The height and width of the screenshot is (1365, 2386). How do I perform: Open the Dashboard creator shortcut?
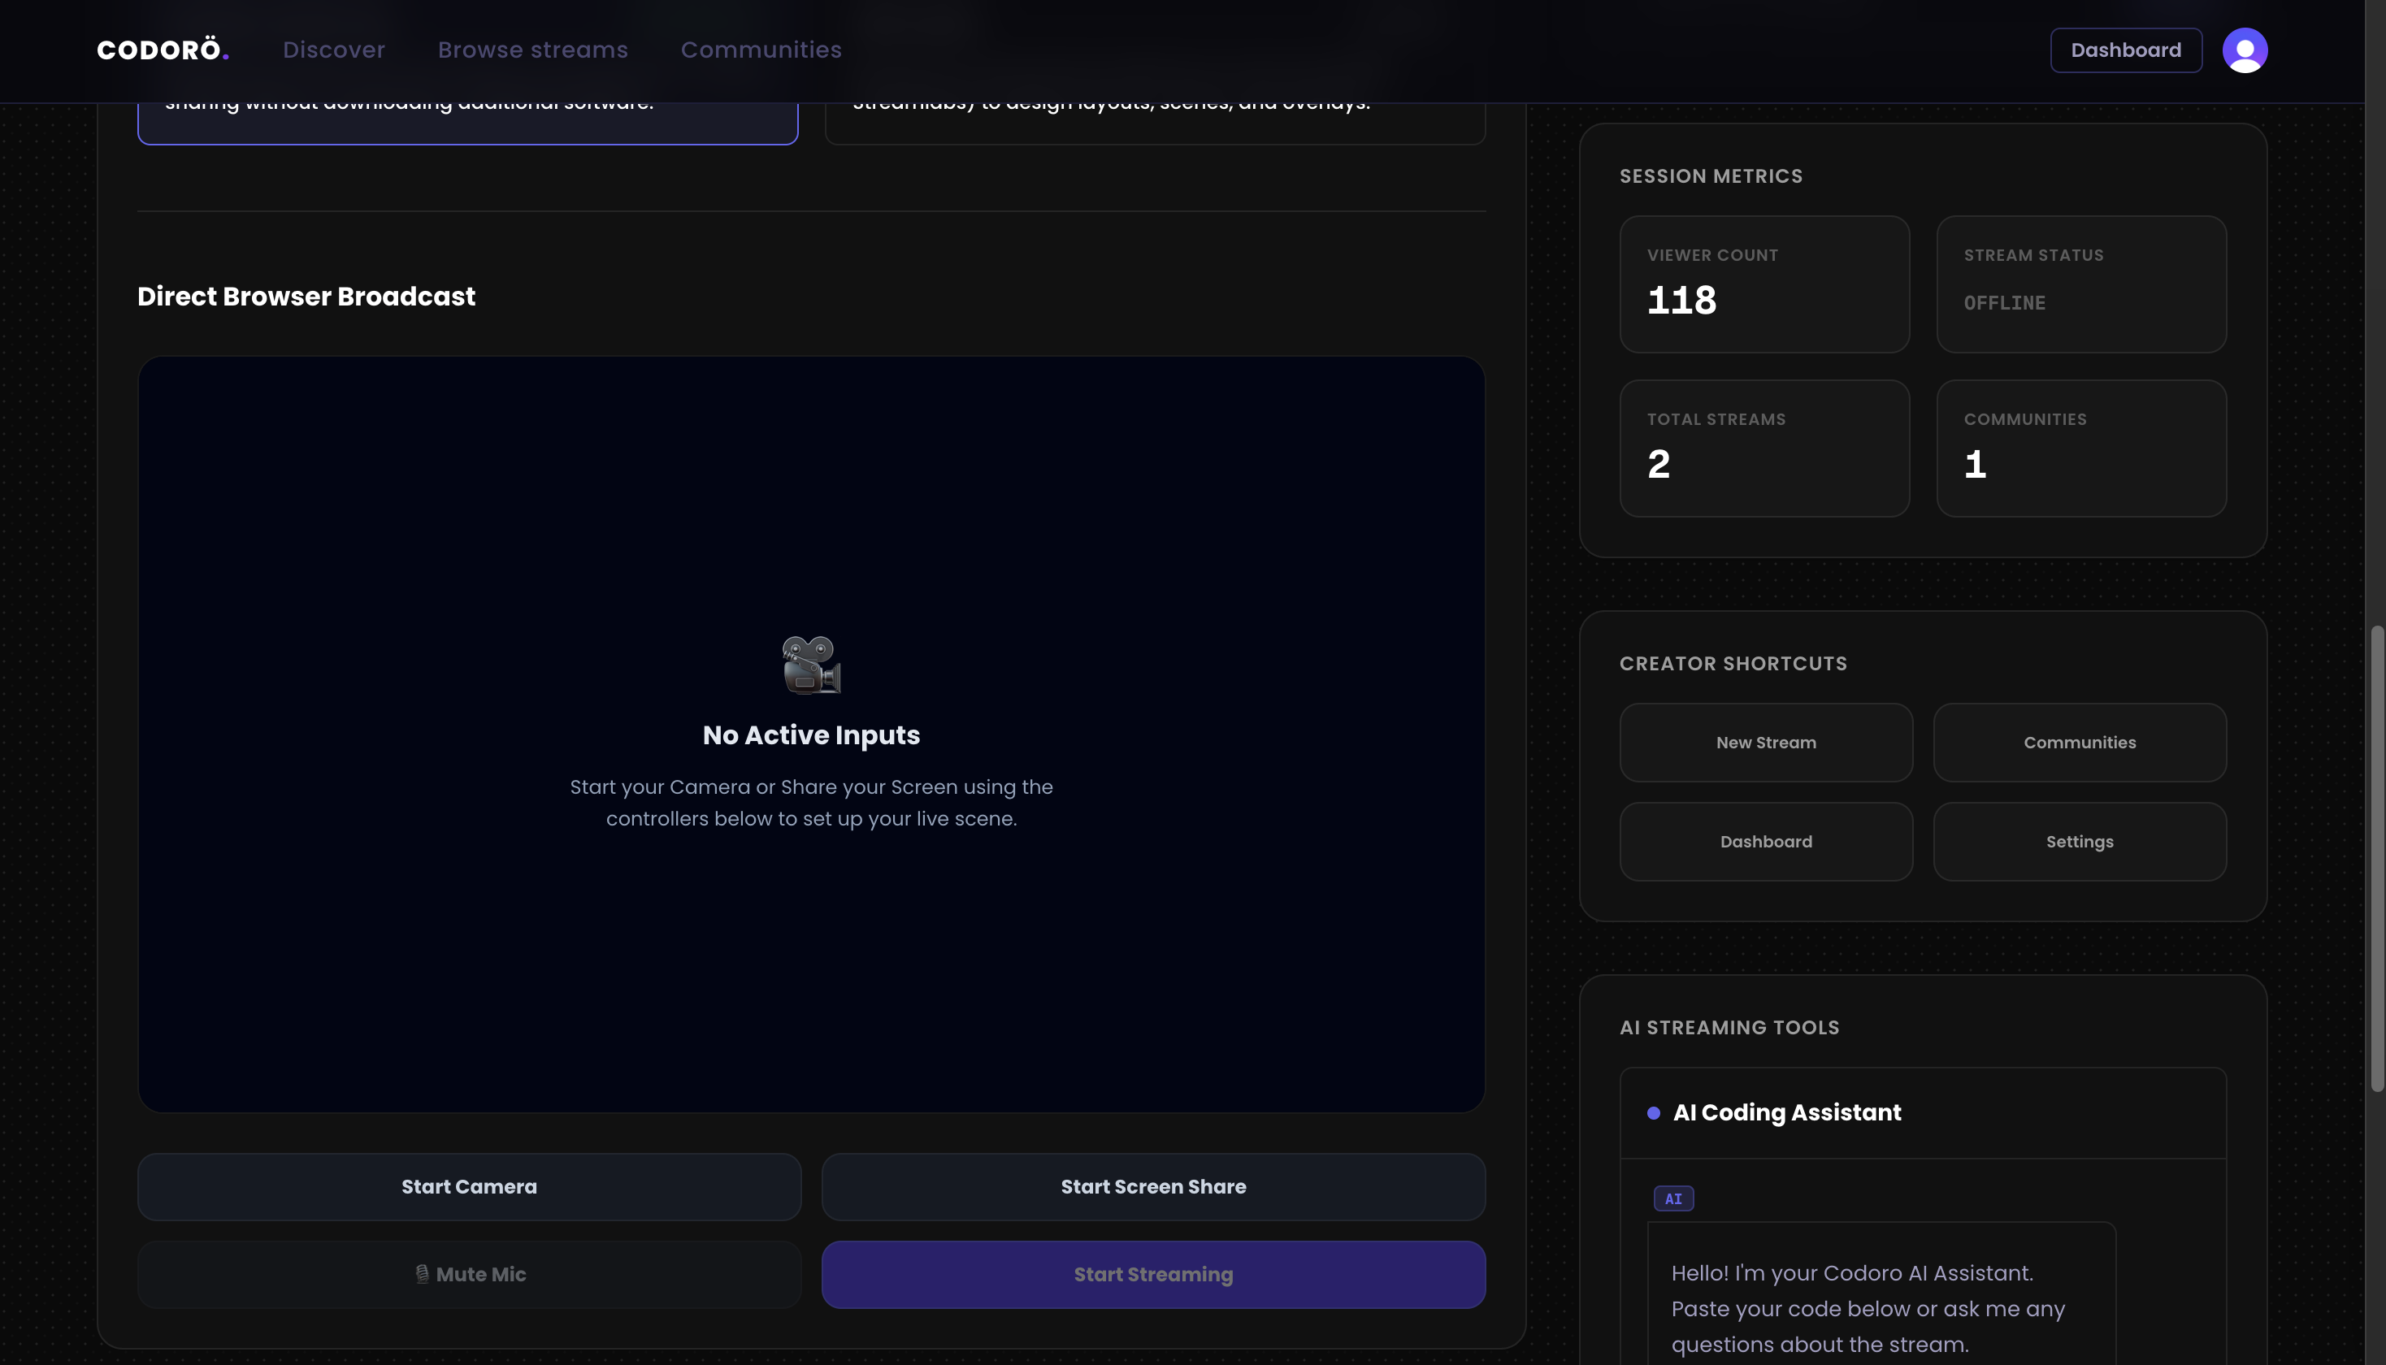coord(1765,841)
